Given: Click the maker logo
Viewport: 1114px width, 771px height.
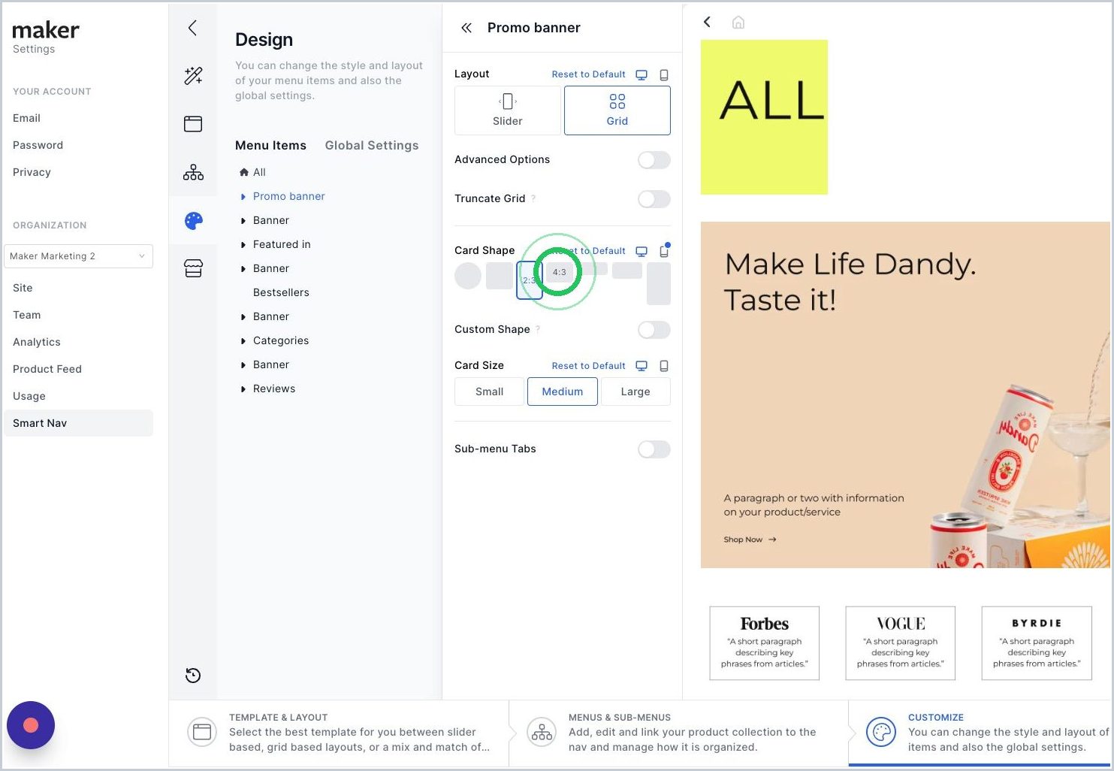Looking at the screenshot, I should coord(46,30).
